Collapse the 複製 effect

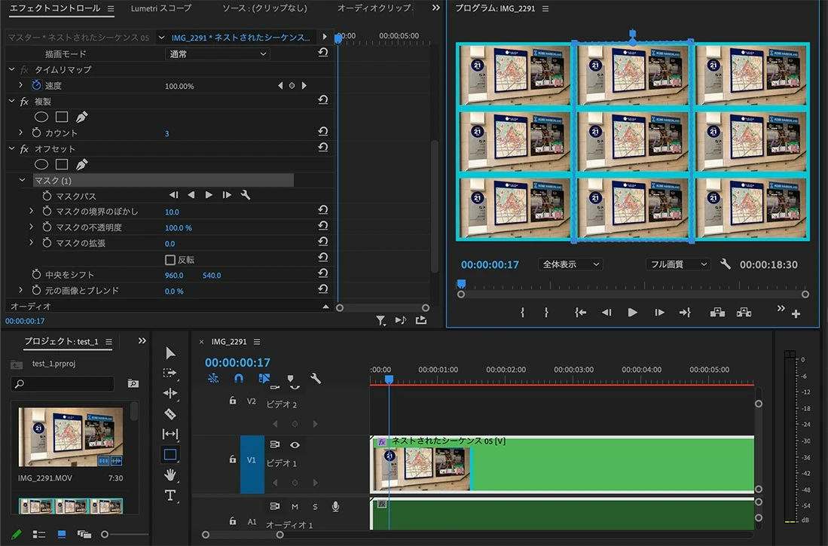coord(11,101)
